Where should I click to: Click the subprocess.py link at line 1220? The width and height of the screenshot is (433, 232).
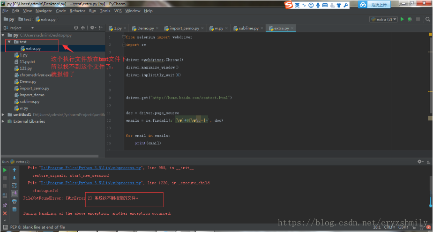(x=91, y=183)
